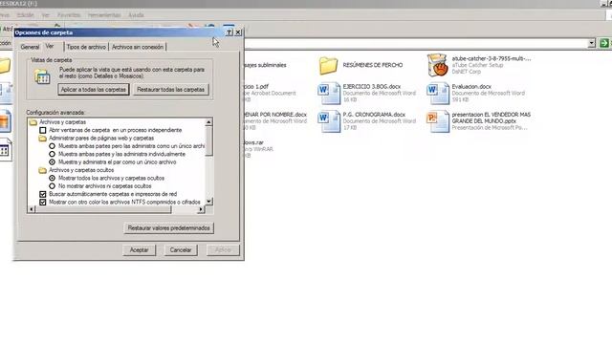Open the RESÚMENES DE PERCHO folder icon
This screenshot has height=344, width=612.
(328, 66)
